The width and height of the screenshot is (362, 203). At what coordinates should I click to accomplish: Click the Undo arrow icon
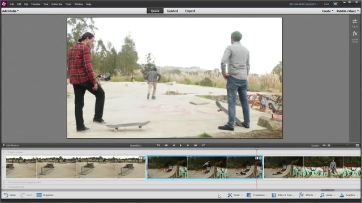click(6, 195)
